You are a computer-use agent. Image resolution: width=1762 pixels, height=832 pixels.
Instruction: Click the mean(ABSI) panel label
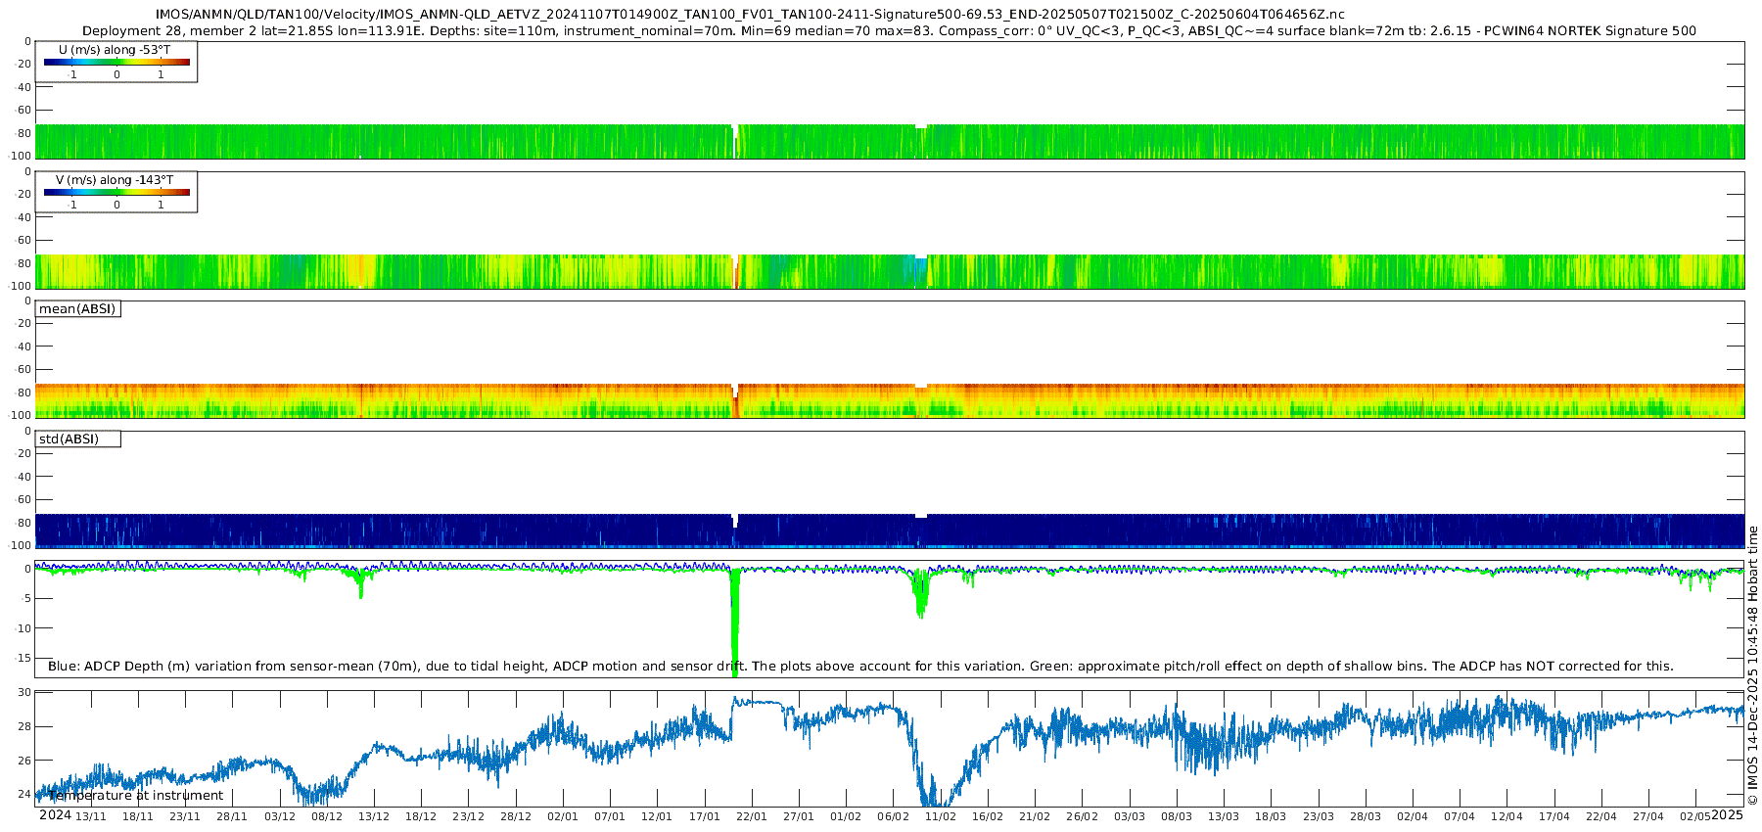(x=77, y=309)
